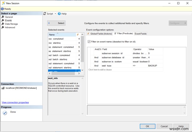Select wait_type field cell
The width and height of the screenshot is (192, 132).
coord(117,66)
